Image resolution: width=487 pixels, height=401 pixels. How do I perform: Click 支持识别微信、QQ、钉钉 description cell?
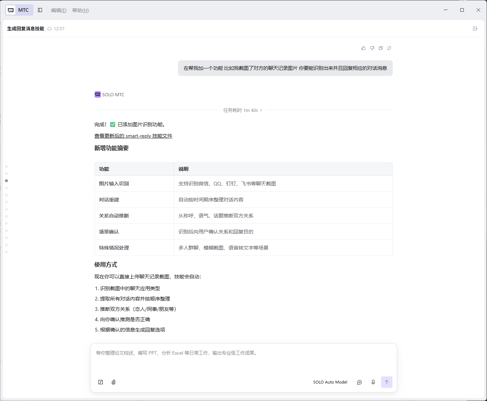[283, 184]
